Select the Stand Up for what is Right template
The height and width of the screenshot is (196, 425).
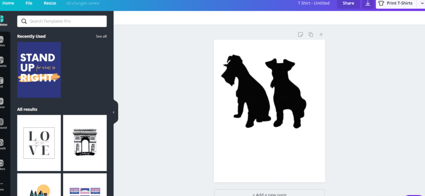click(39, 70)
